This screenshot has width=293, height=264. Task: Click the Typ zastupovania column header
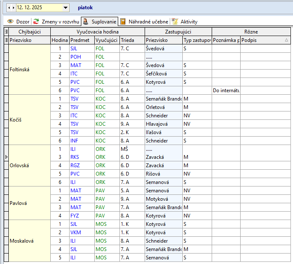(x=197, y=40)
